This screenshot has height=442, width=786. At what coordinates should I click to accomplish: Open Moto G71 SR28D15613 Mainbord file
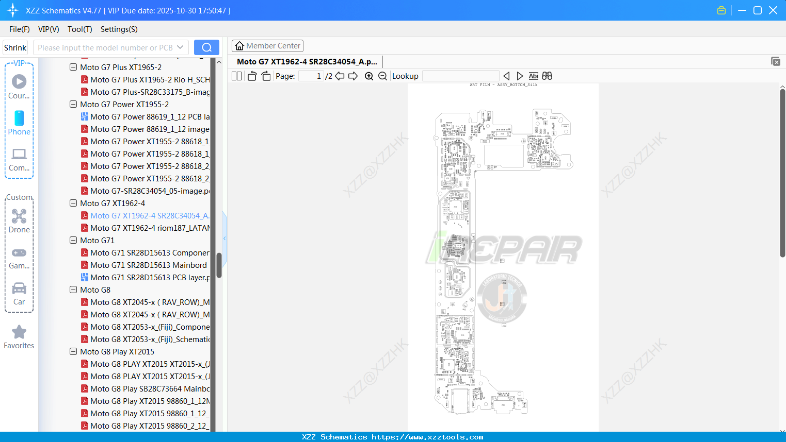coord(144,265)
